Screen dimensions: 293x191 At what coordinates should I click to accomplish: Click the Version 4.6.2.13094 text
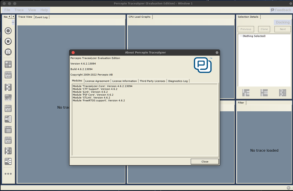(x=83, y=64)
